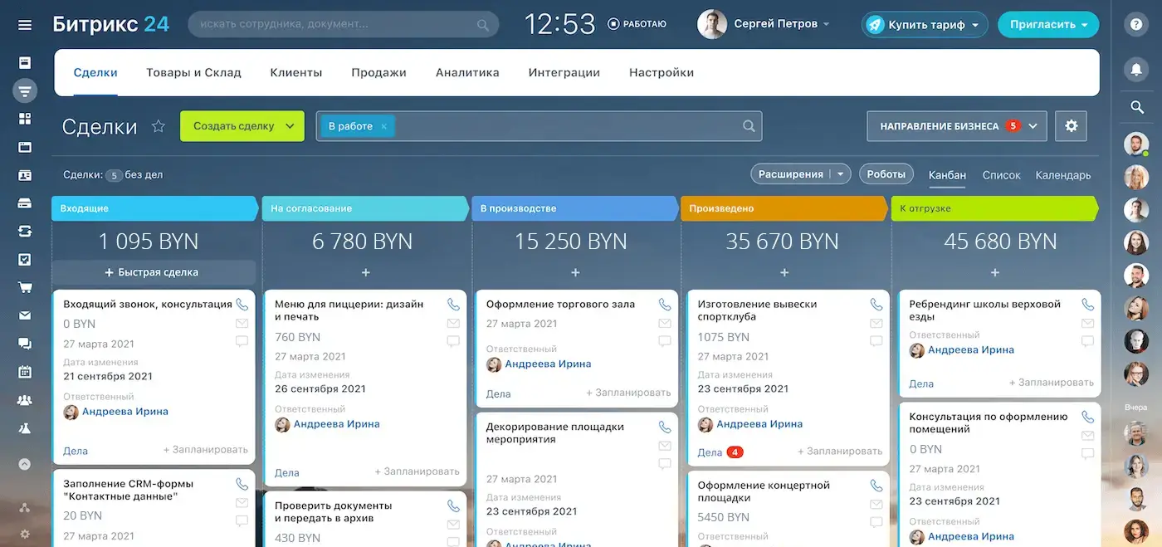
Task: Expand the Расширения dropdown
Action: point(841,174)
